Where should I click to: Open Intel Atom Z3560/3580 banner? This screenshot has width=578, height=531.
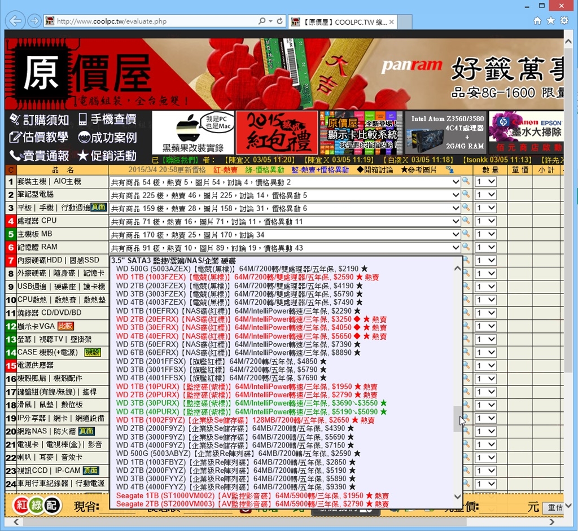tap(446, 133)
